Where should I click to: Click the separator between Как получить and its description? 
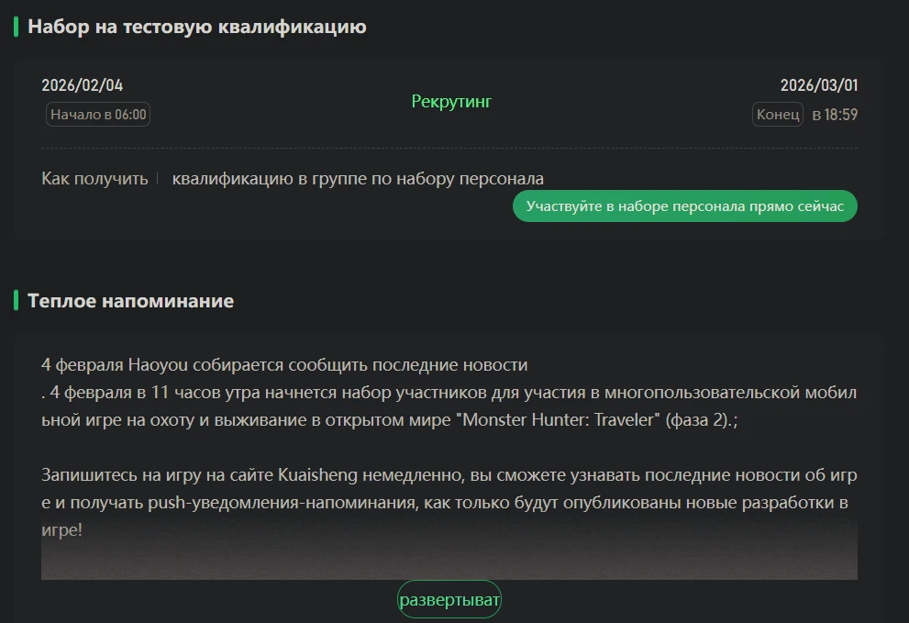tap(158, 178)
